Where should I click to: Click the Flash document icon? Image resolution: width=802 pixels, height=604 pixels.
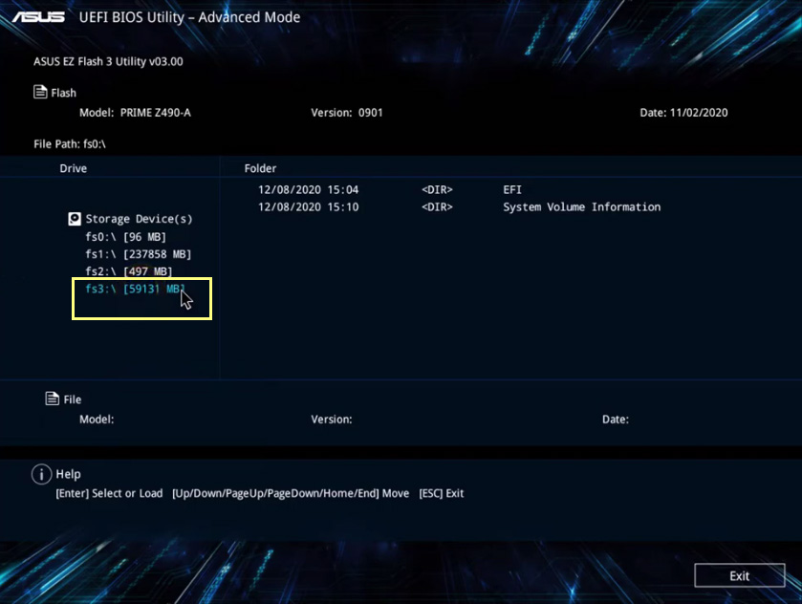tap(40, 92)
